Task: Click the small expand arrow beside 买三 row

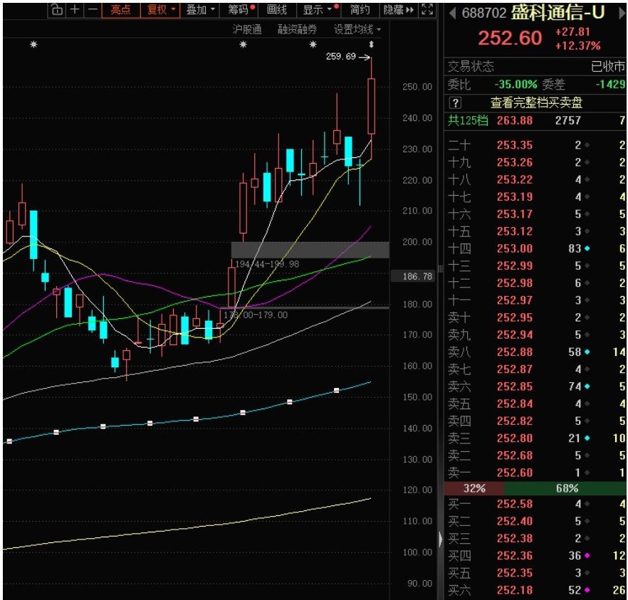Action: (x=440, y=539)
